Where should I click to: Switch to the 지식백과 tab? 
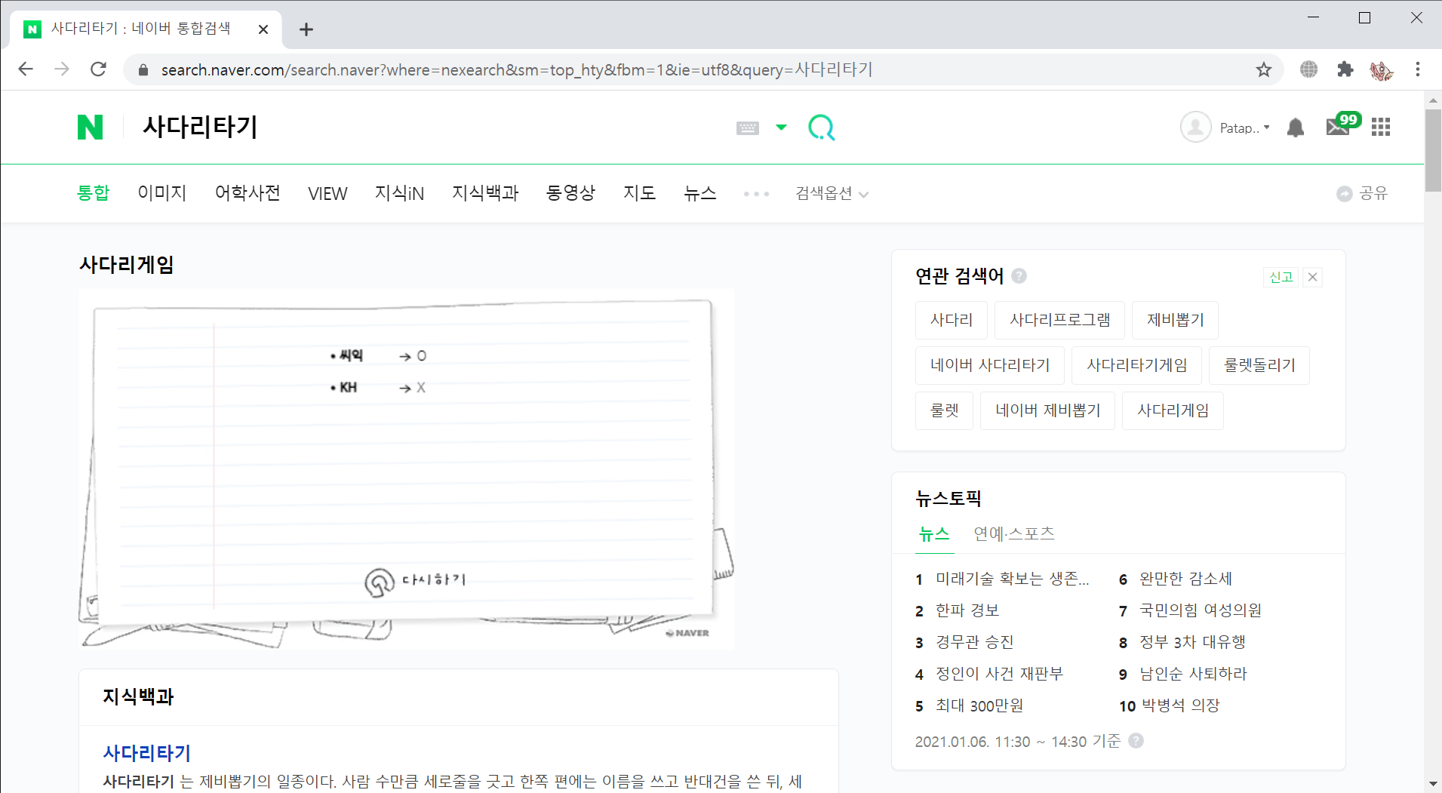click(x=485, y=193)
